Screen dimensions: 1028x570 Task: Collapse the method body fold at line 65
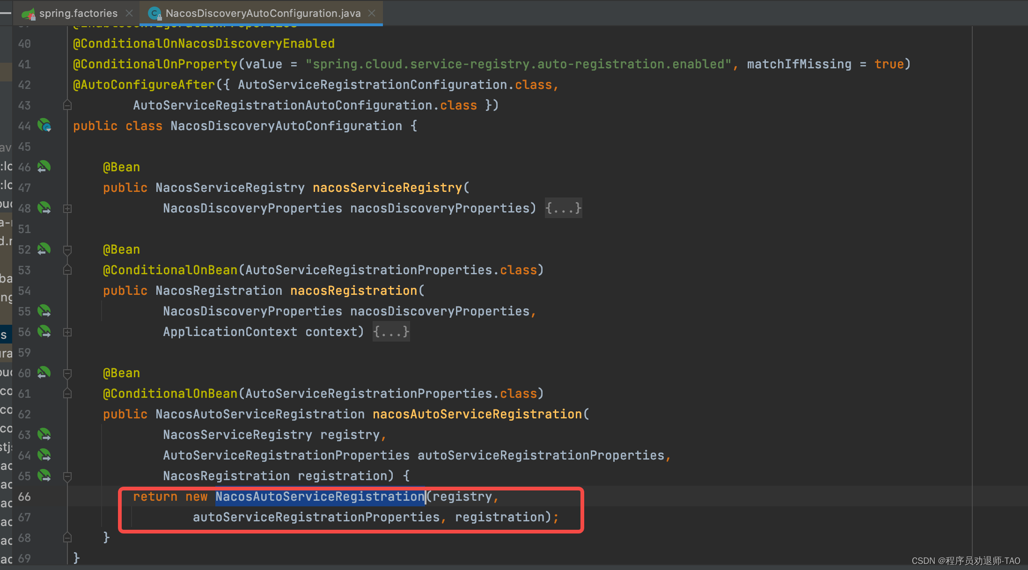point(67,476)
